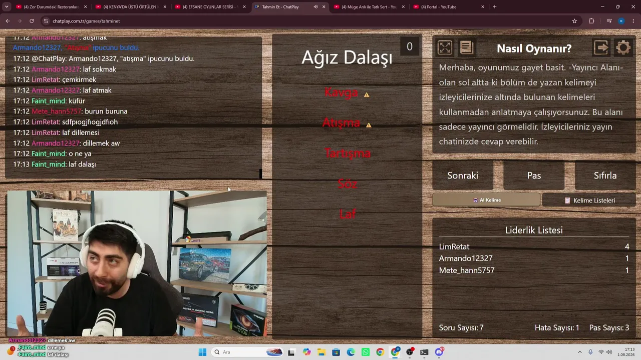Image resolution: width=641 pixels, height=360 pixels.
Task: Open Microsoft Store from the taskbar
Action: [x=336, y=352]
